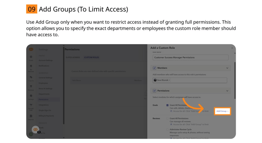The height and width of the screenshot is (143, 262).
Task: Open General Settings in settings menu
Action: coord(45,78)
